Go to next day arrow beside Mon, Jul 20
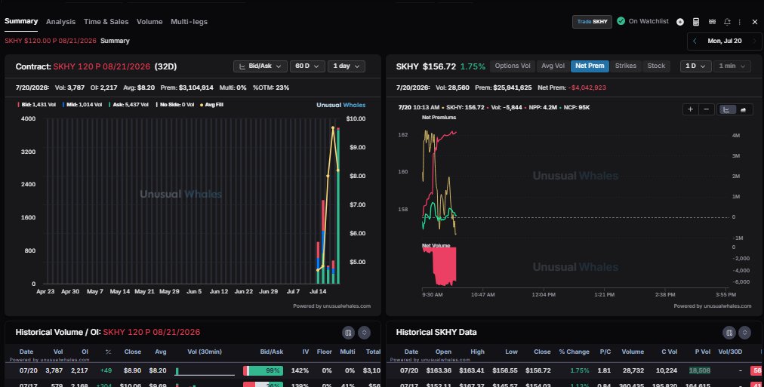Viewport: 764px width, 387px height. (x=755, y=41)
